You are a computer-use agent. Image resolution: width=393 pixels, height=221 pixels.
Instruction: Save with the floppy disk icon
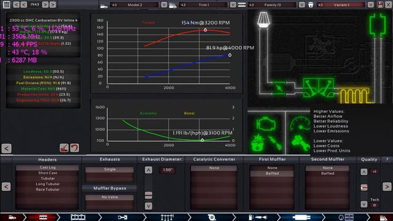tap(380, 4)
